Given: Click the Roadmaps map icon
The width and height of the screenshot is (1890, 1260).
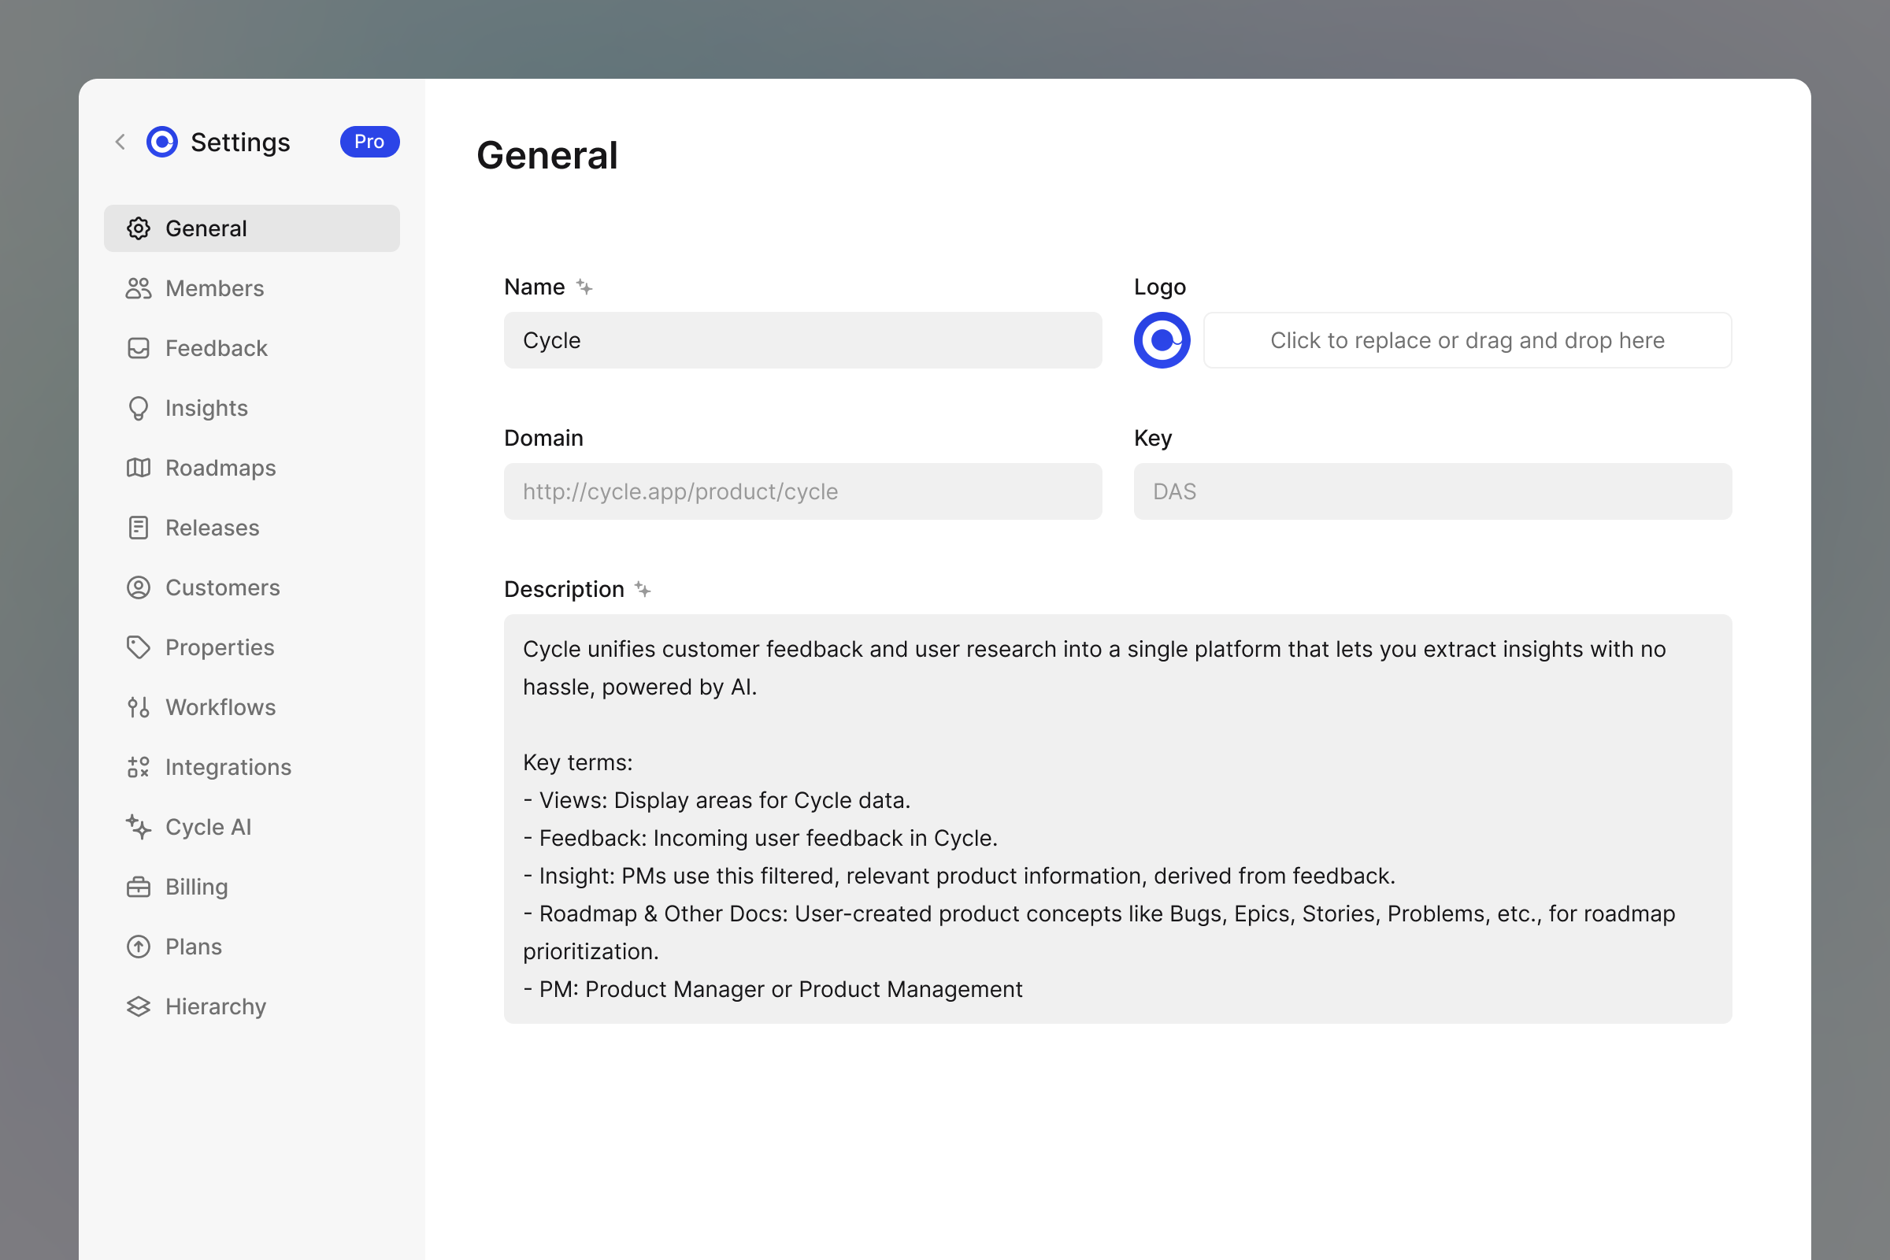Looking at the screenshot, I should (x=139, y=468).
